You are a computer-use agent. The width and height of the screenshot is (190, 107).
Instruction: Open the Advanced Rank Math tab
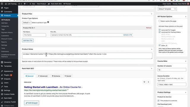pos(43,76)
